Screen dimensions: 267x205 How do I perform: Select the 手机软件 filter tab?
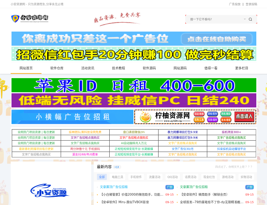click(x=136, y=177)
